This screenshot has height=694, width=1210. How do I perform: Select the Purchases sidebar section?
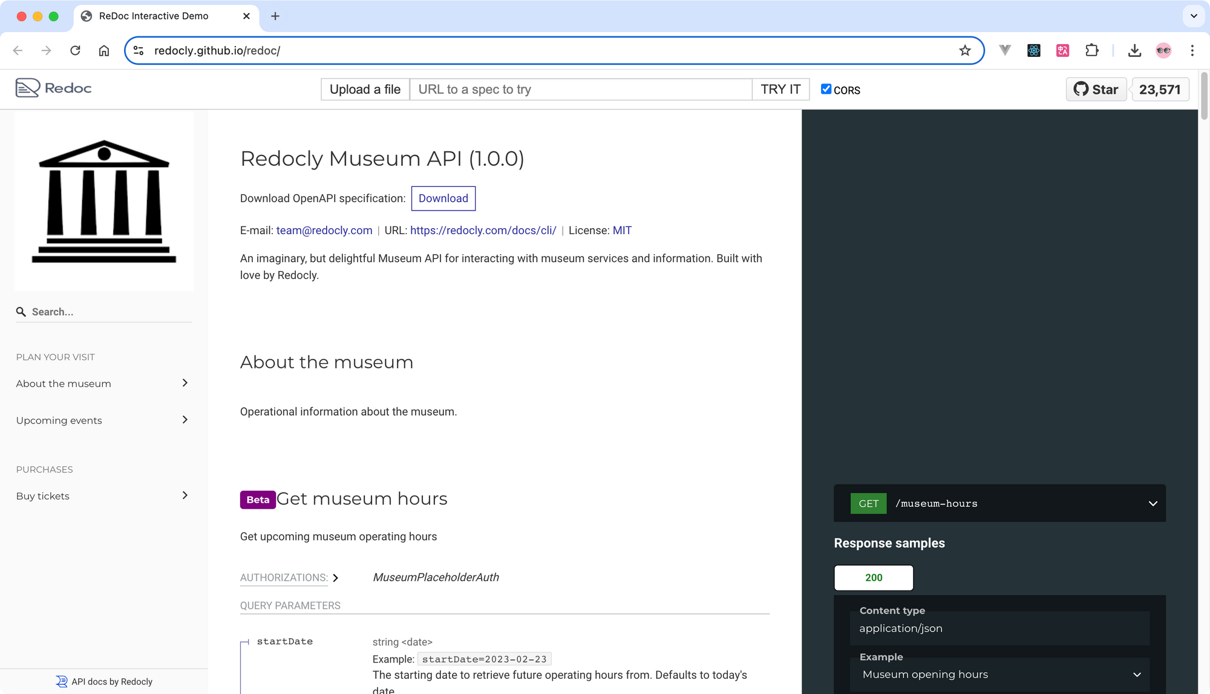pos(45,469)
